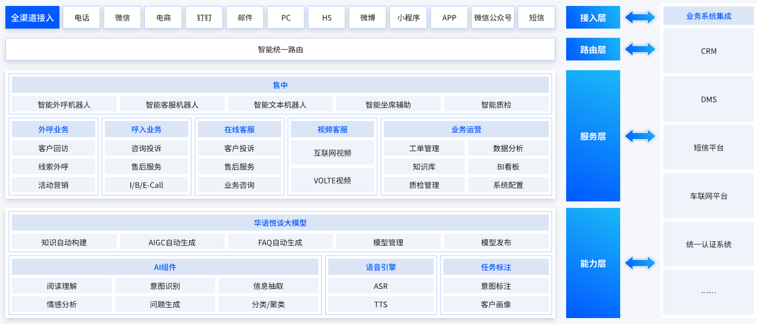
Task: Open the BI看板 item
Action: pos(508,167)
